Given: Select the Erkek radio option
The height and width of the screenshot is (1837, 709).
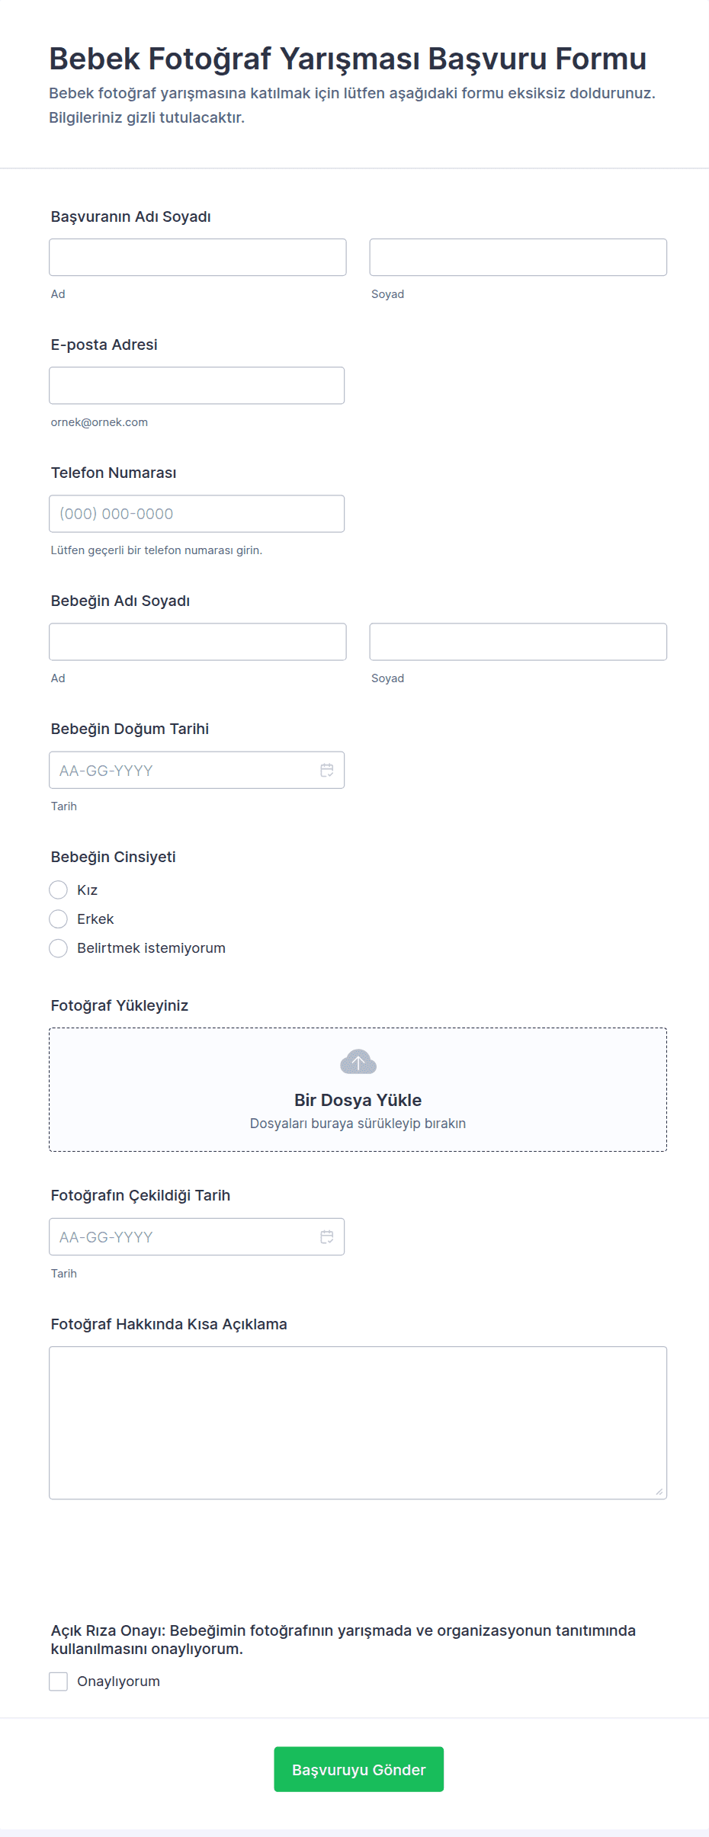Looking at the screenshot, I should (59, 919).
